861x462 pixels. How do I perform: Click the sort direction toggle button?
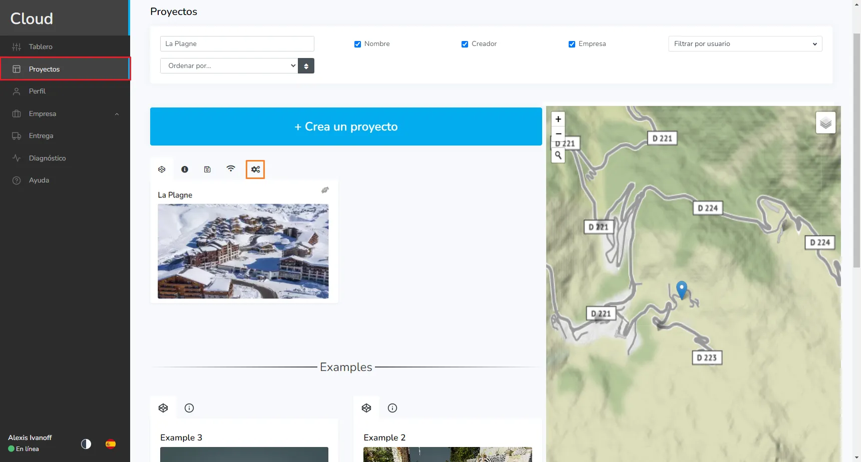pyautogui.click(x=306, y=66)
